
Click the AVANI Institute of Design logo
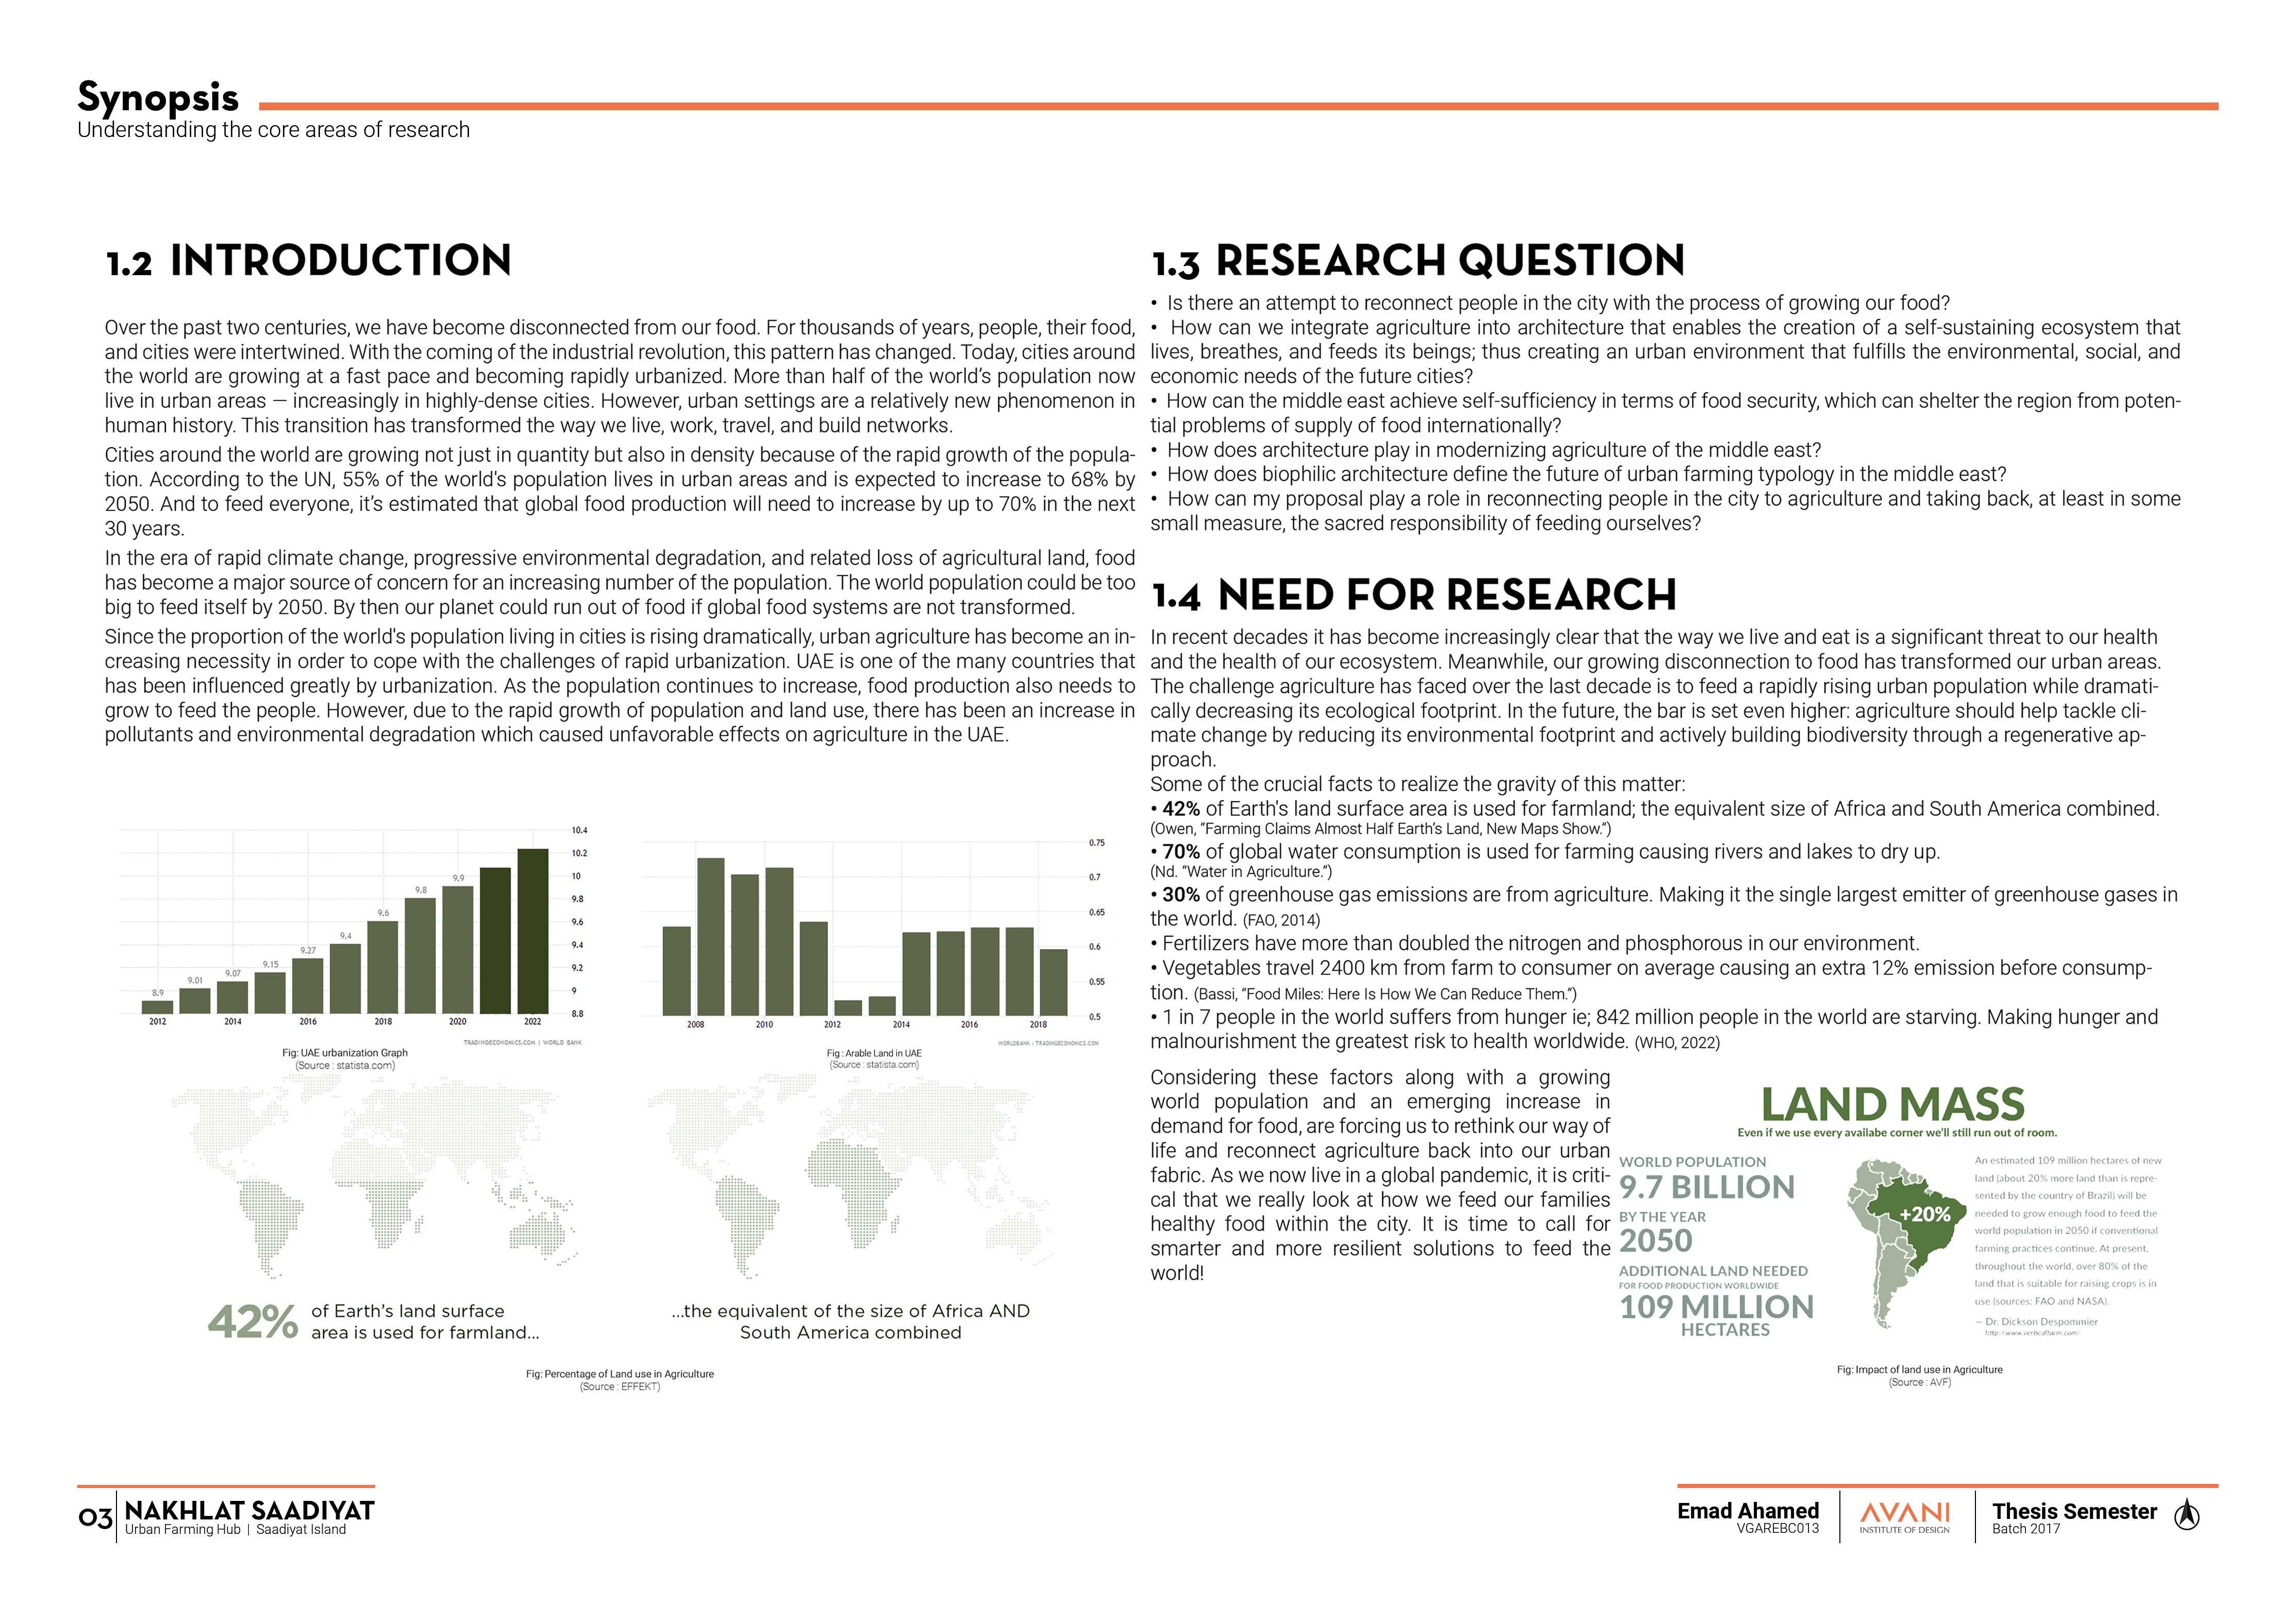pyautogui.click(x=1904, y=1517)
